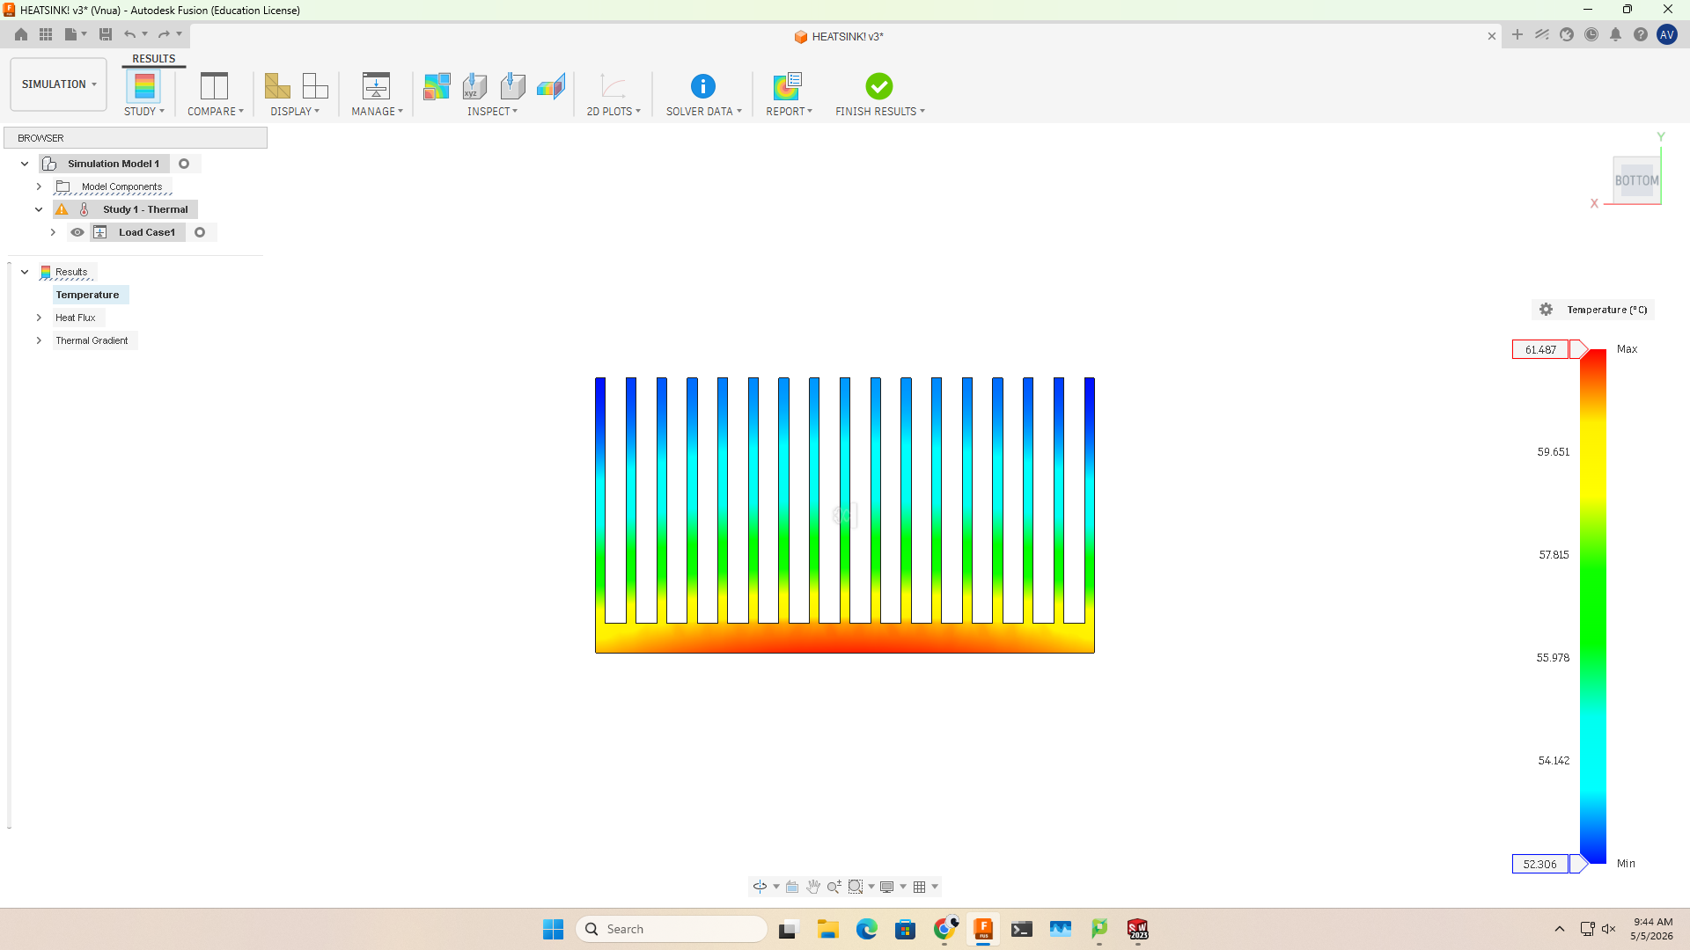Activate radio button beside Load Case1

pos(200,232)
